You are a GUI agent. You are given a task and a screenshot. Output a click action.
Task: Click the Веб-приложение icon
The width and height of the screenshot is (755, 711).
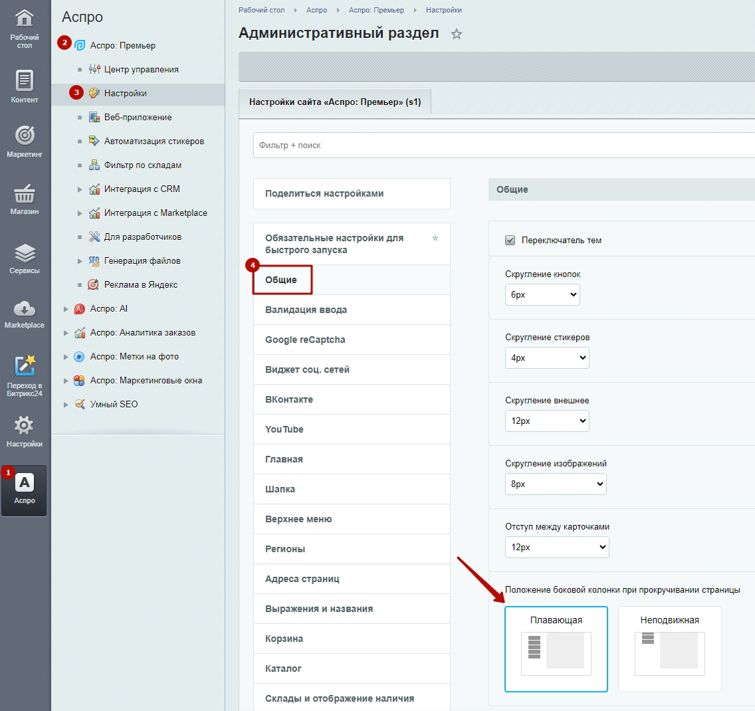[94, 118]
